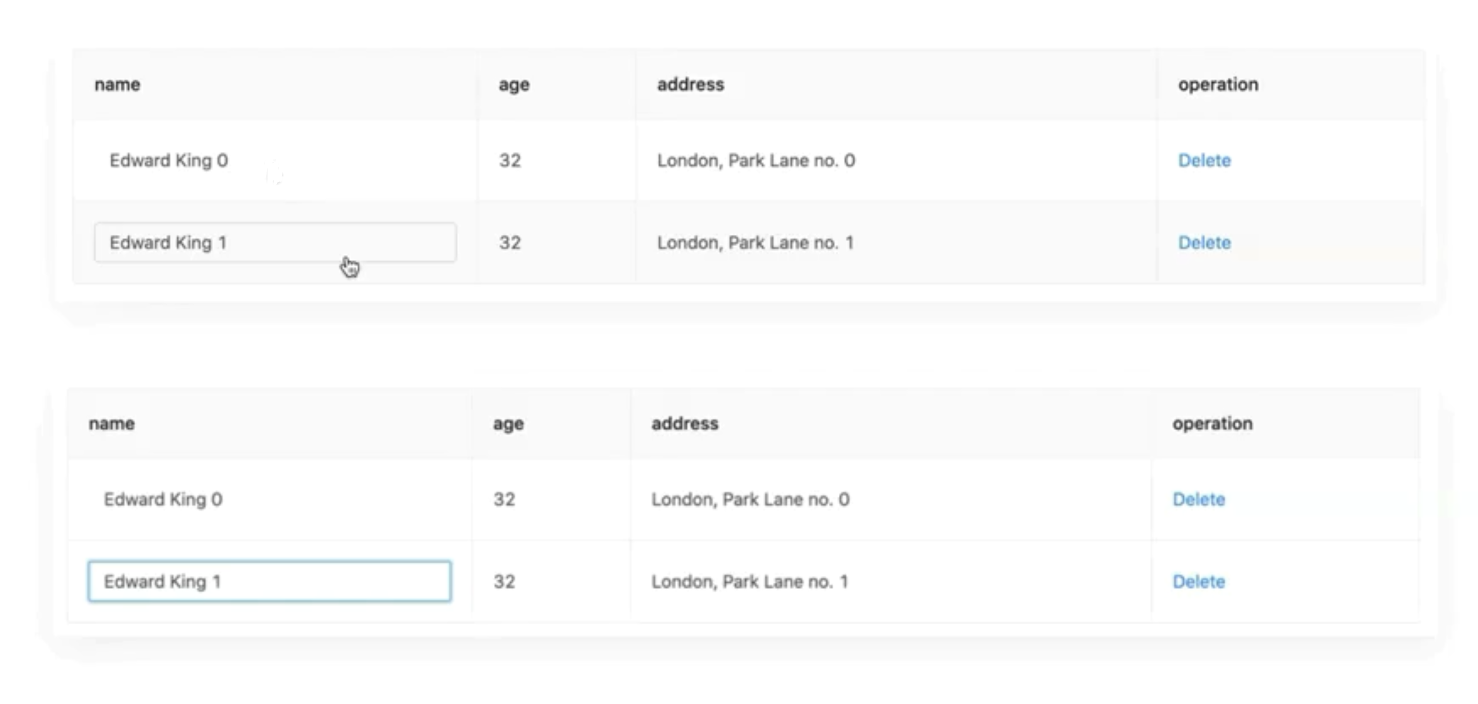Select address Park Lane no. 0 in bottom table
Screen dimensions: 1478x704
[750, 499]
